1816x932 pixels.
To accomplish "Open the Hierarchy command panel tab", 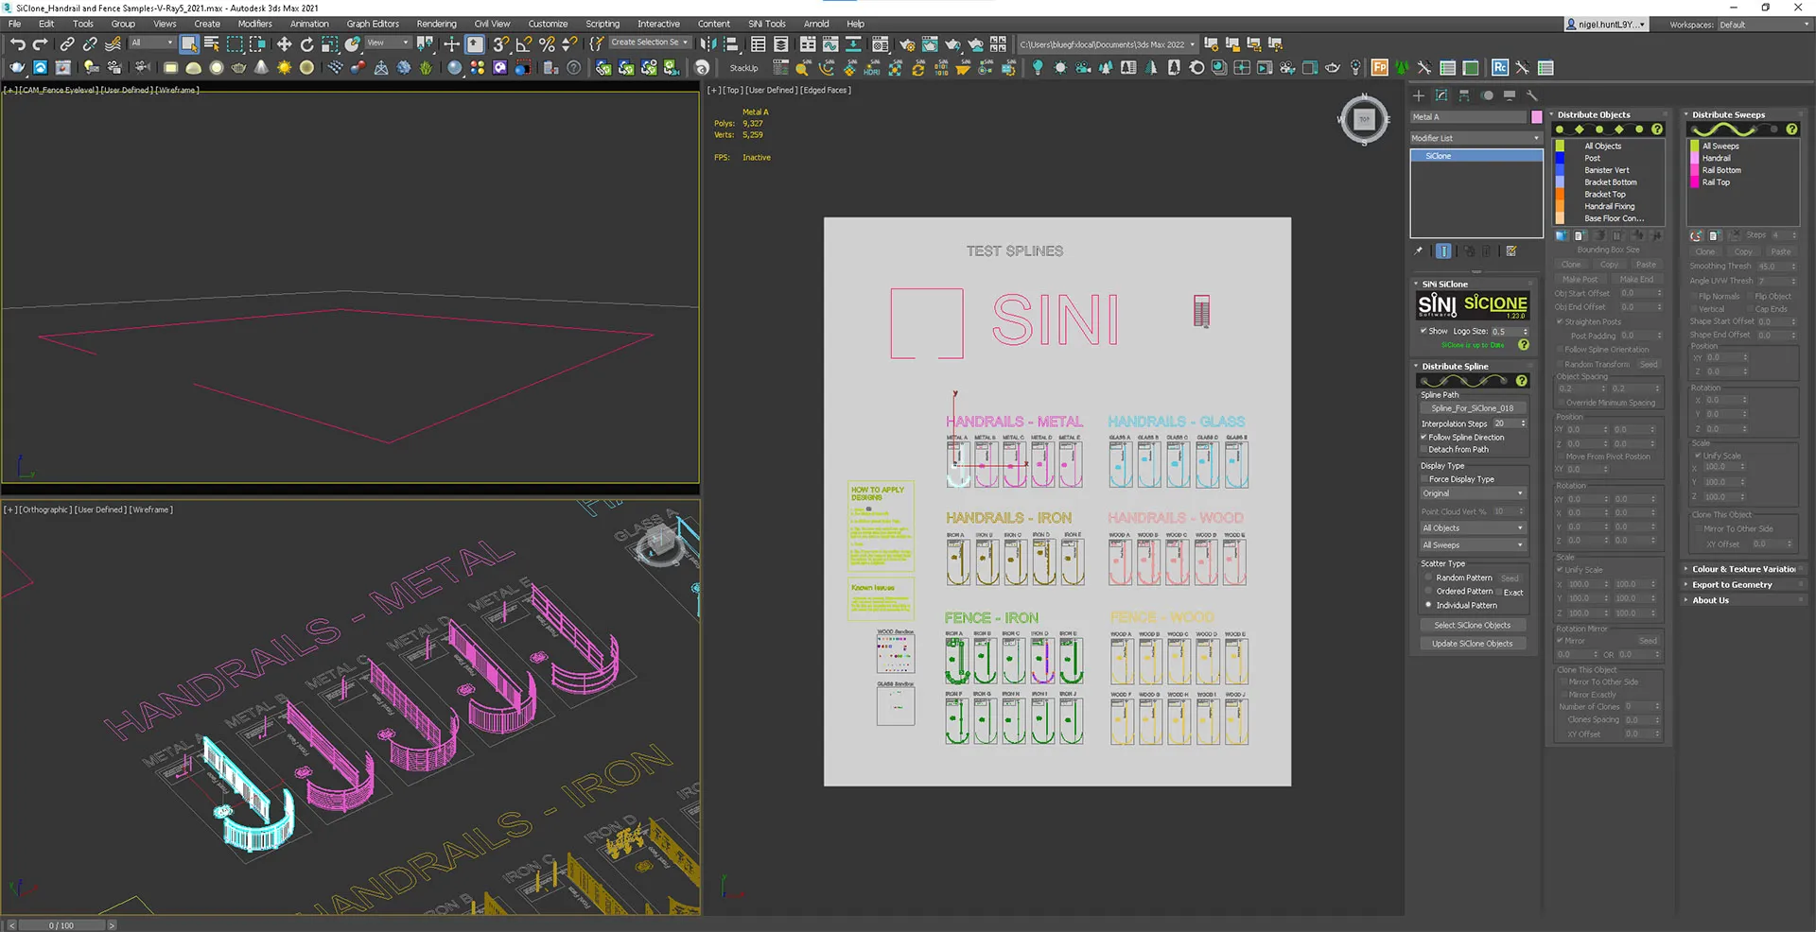I will pyautogui.click(x=1464, y=95).
